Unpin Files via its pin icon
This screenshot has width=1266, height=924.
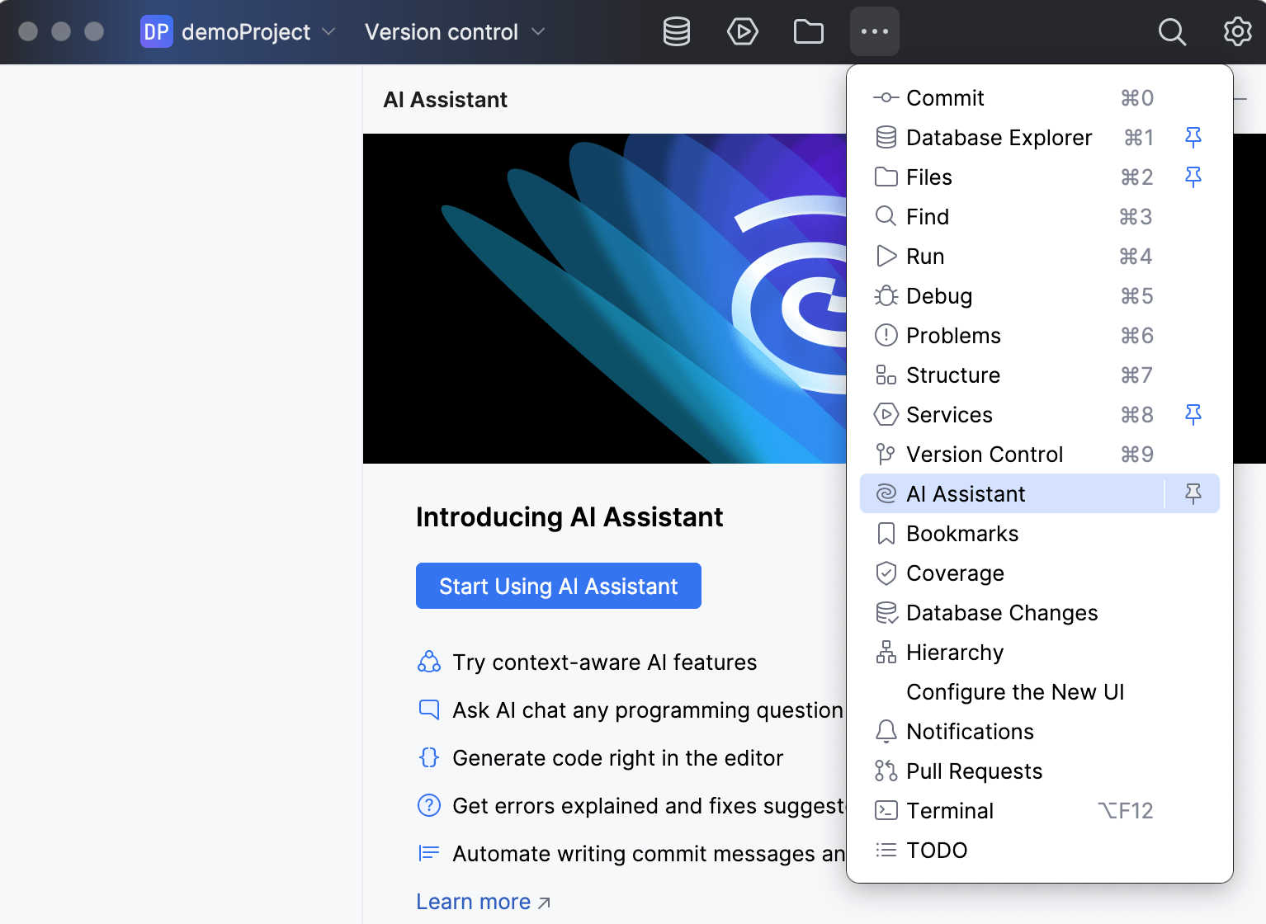pyautogui.click(x=1193, y=177)
